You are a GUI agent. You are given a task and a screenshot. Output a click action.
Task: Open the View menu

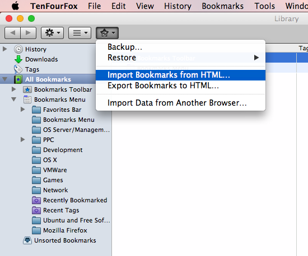(145, 6)
